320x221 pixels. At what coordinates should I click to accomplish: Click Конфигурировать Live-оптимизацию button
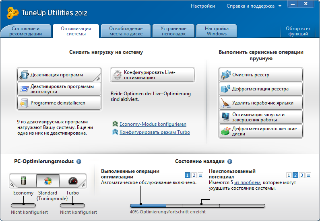[153, 75]
